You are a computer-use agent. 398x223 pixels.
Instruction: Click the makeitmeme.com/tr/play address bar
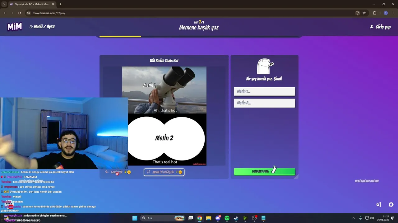pyautogui.click(x=193, y=13)
